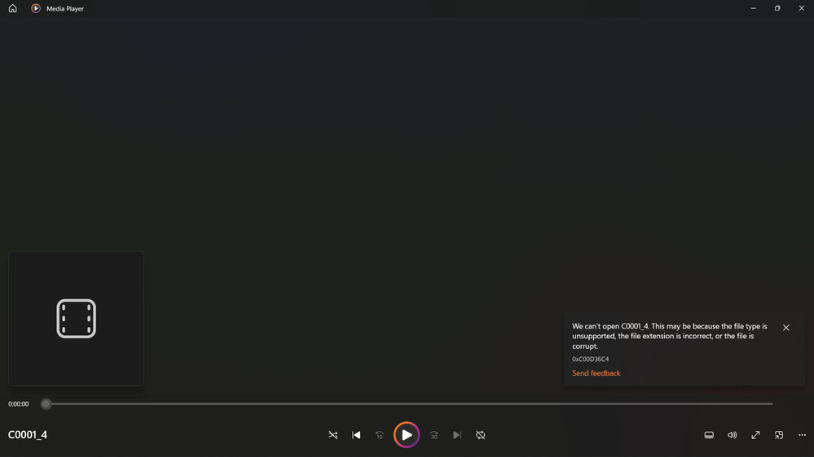
Task: Click the Media Player app logo
Action: 36,8
